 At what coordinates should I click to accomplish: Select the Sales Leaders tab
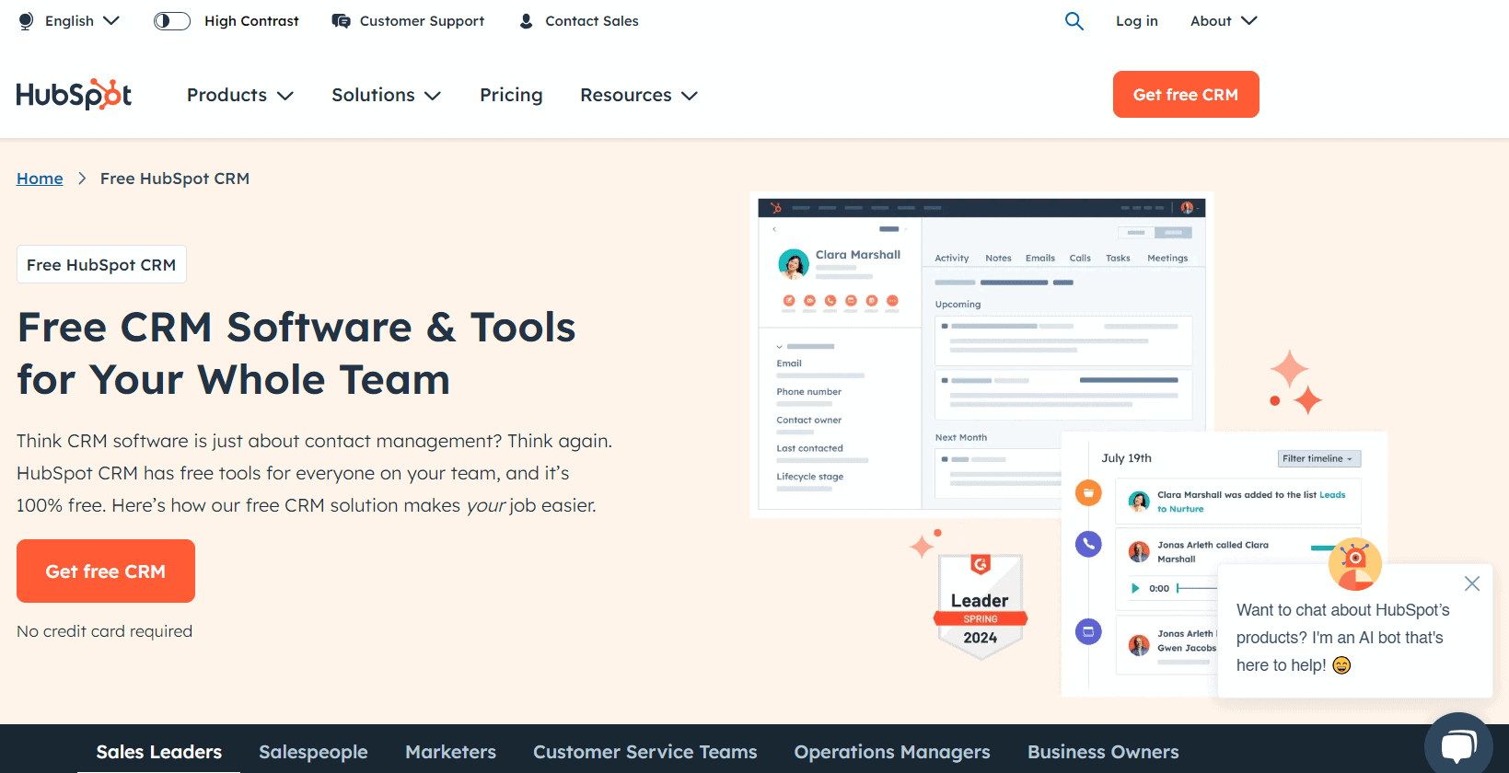[158, 752]
